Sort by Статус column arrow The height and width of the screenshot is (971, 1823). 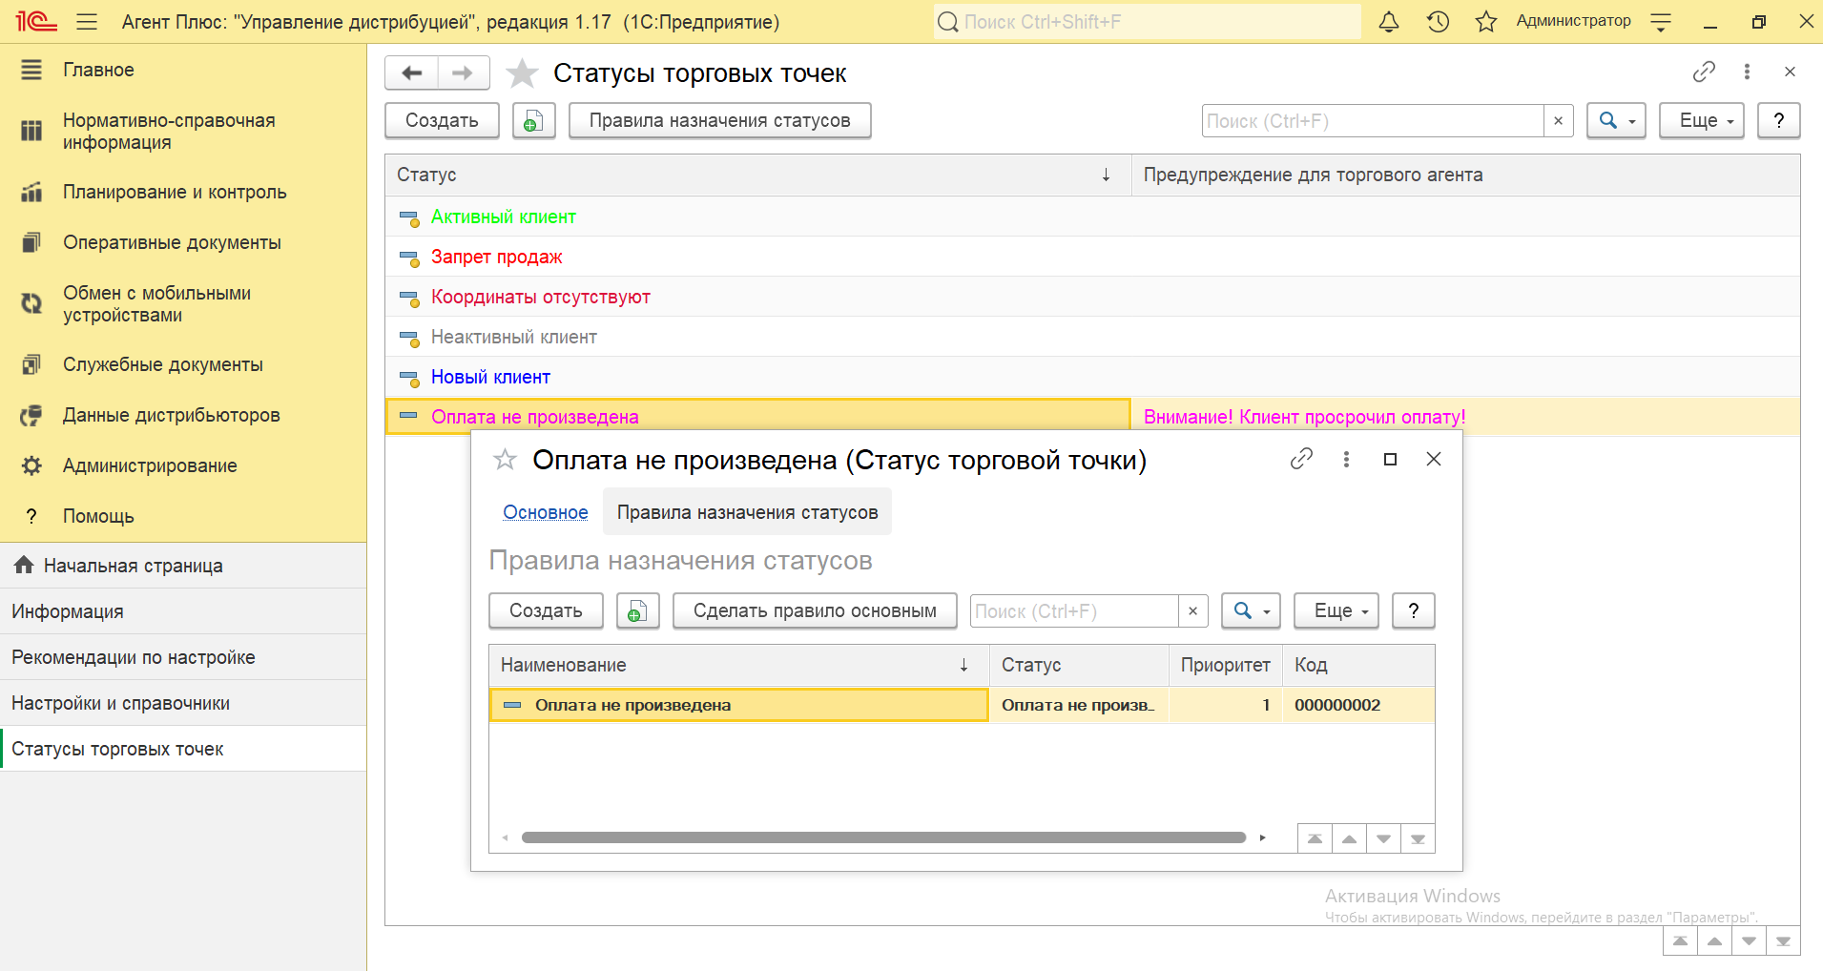pyautogui.click(x=1106, y=175)
